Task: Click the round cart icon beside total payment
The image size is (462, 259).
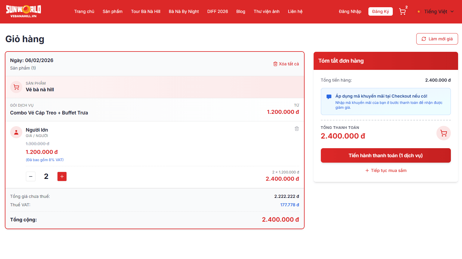Action: (443, 133)
